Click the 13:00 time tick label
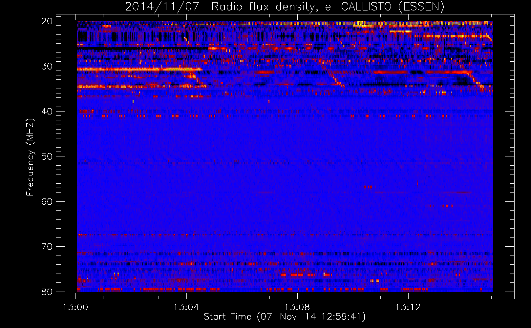The height and width of the screenshot is (328, 531). click(75, 307)
